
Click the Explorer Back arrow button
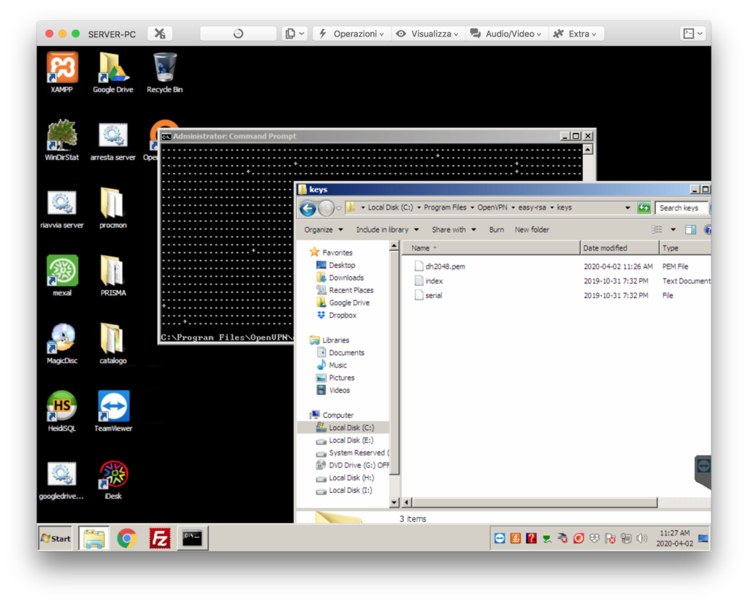click(x=308, y=208)
